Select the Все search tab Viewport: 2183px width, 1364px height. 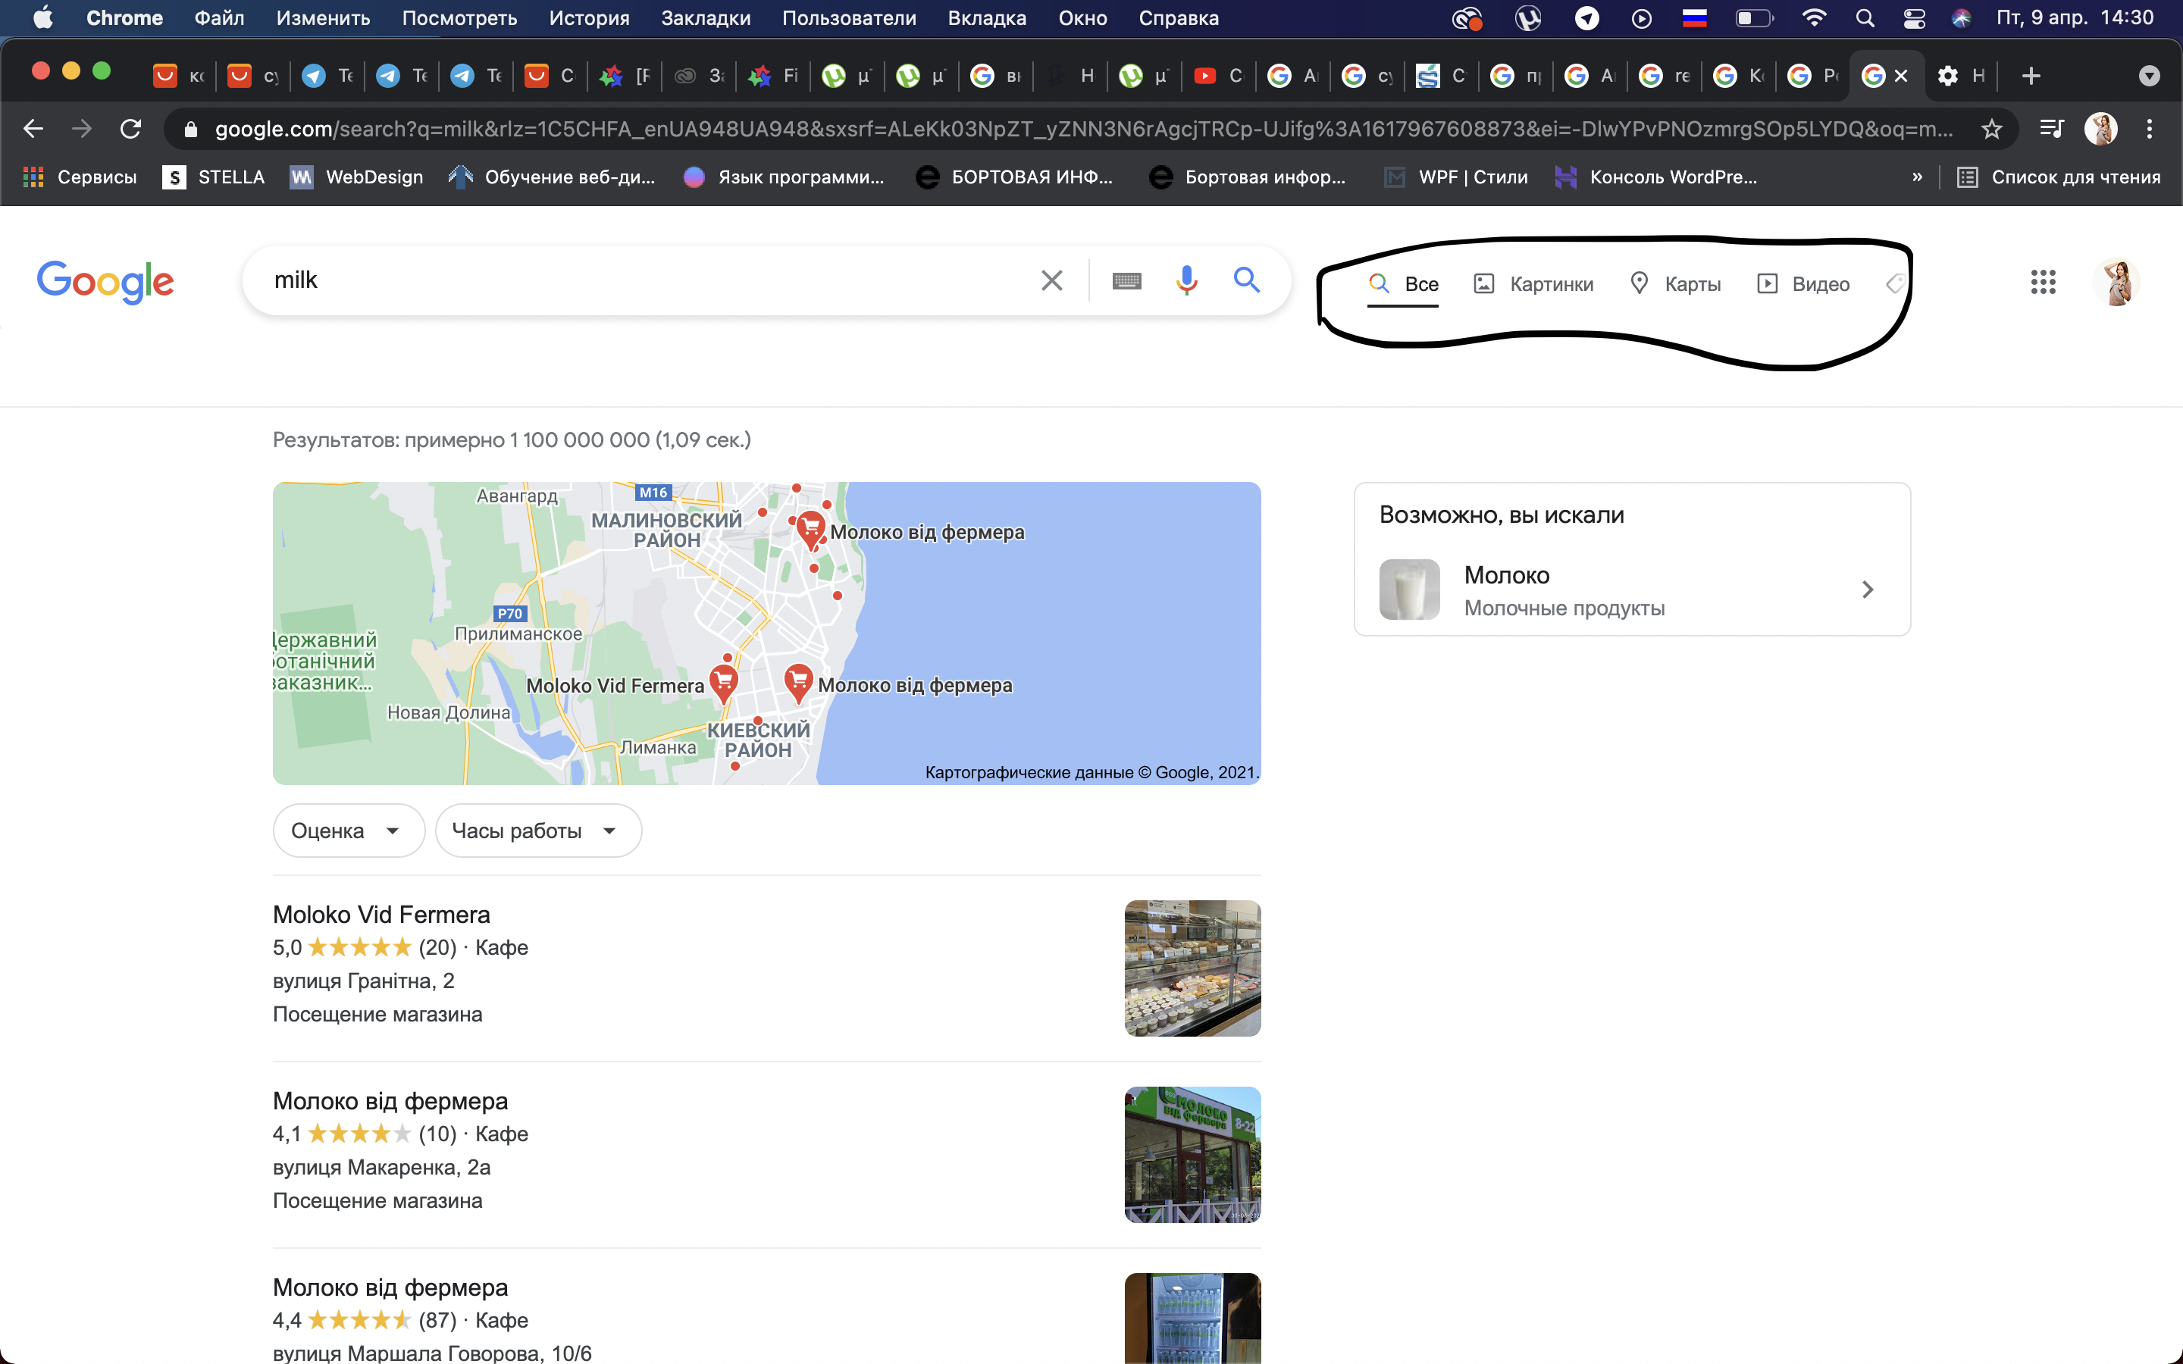coord(1404,284)
